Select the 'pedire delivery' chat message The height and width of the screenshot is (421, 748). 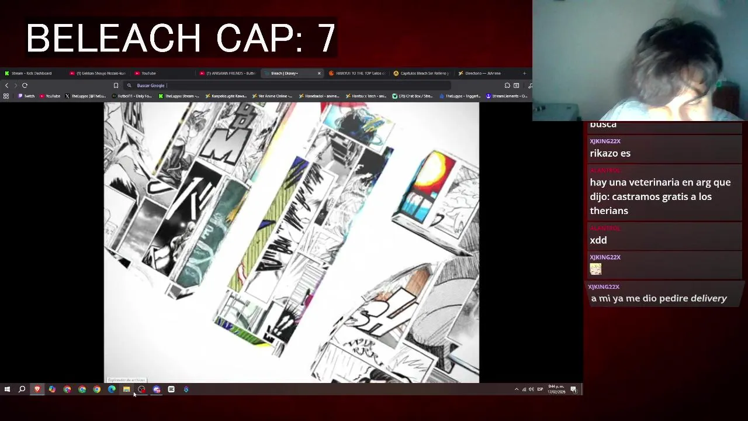click(659, 298)
